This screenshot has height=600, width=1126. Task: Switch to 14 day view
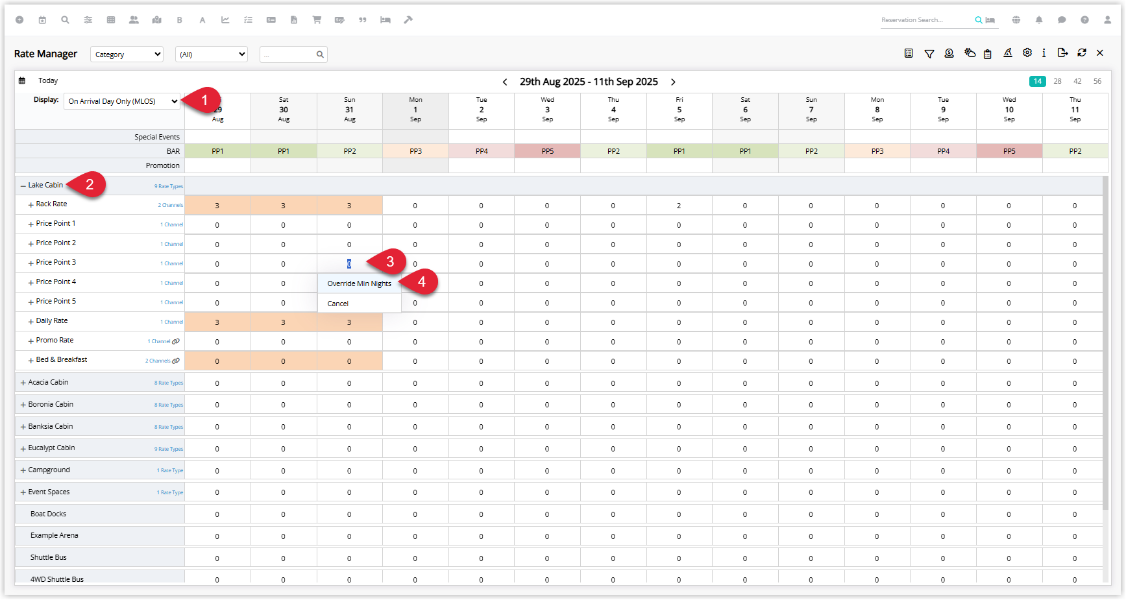click(1038, 81)
